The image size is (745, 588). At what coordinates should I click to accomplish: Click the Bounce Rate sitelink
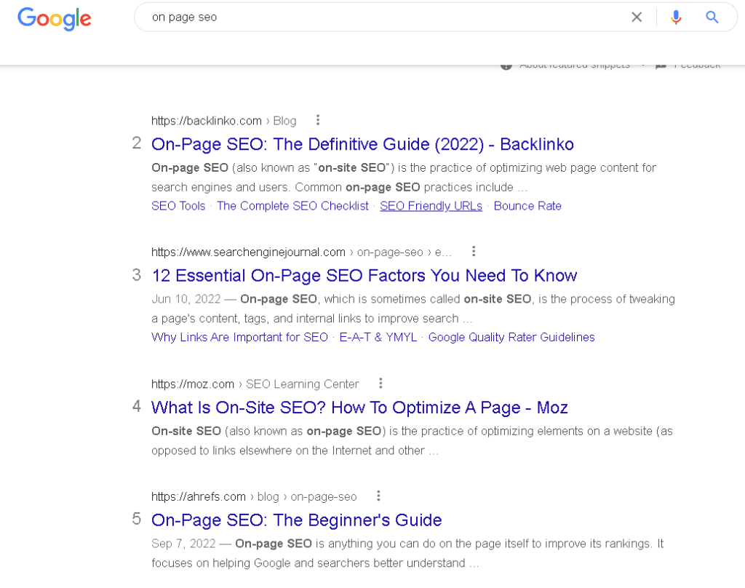[527, 206]
